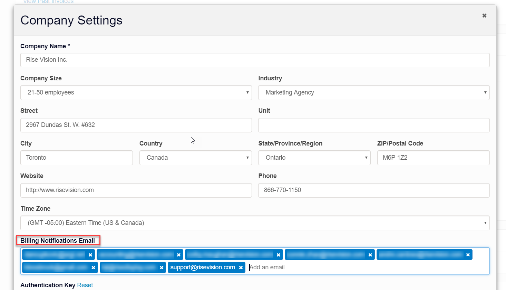Open View Past Invoices
506x290 pixels.
[x=48, y=2]
